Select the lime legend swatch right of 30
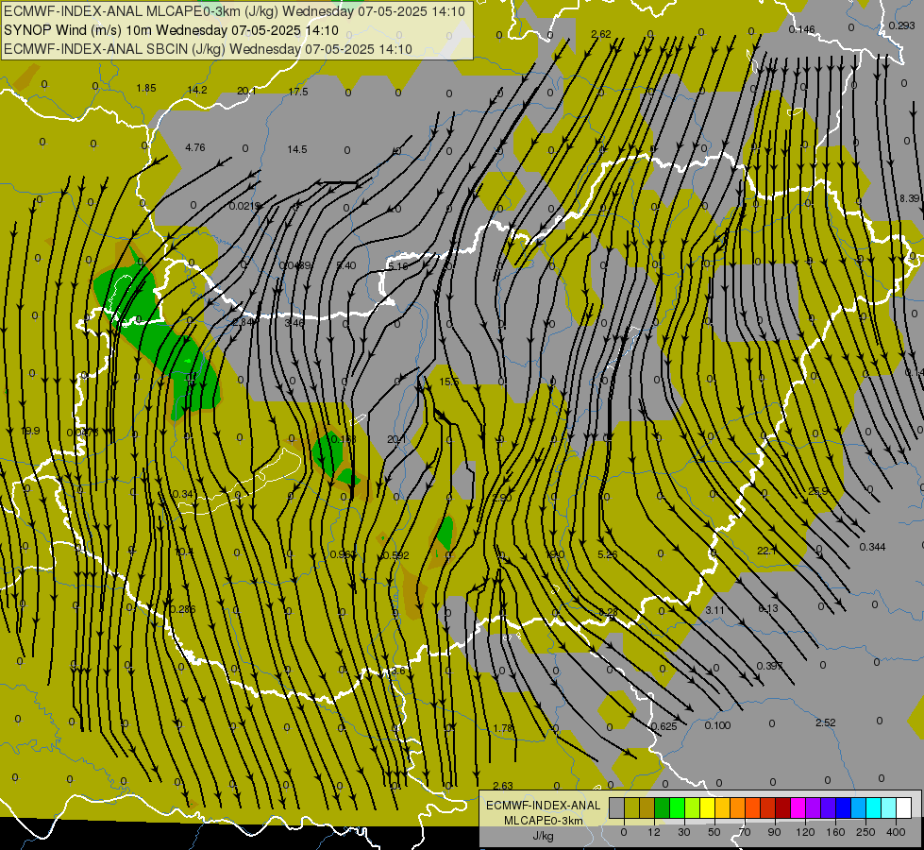924x850 pixels. 692,808
